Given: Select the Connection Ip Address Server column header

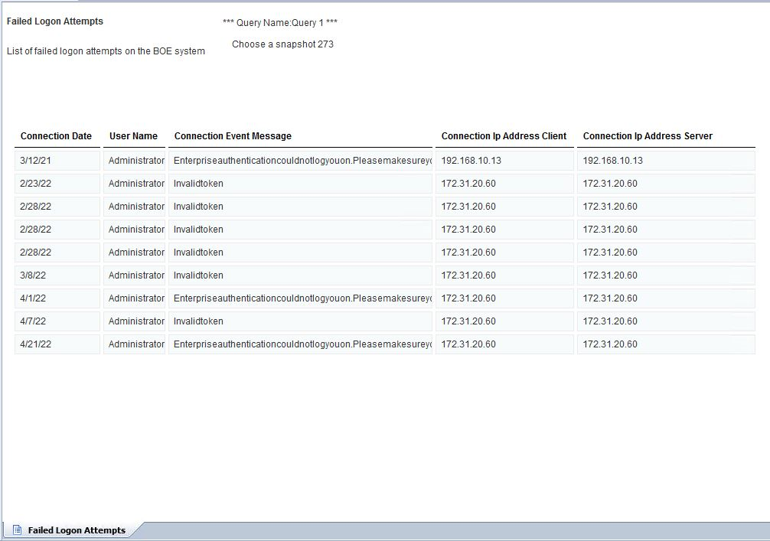Looking at the screenshot, I should click(x=647, y=136).
